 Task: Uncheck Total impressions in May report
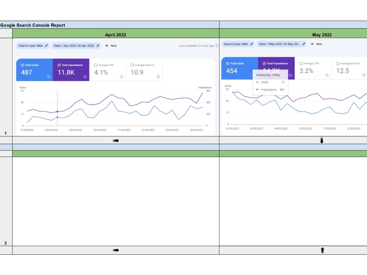click(x=264, y=63)
